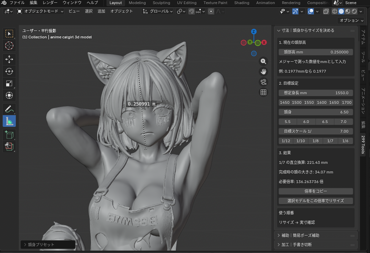Expand the 加工｜手書き切断 panel

point(279,245)
